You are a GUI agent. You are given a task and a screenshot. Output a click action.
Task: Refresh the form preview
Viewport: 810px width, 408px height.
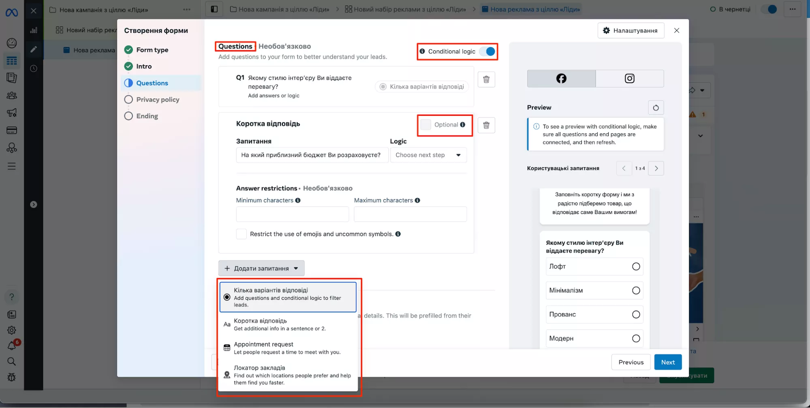coord(656,108)
